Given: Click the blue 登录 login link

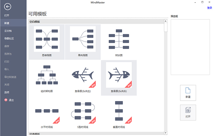Looking at the screenshot, I should click(x=209, y=8).
